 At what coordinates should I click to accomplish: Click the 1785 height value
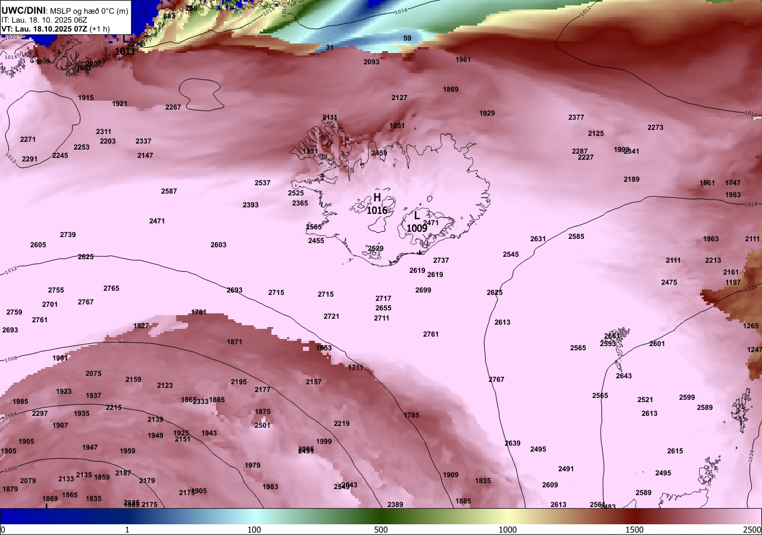pos(411,415)
